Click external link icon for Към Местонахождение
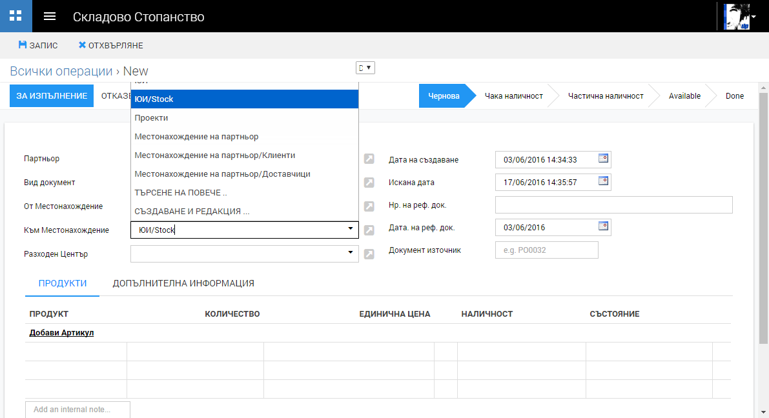 pyautogui.click(x=369, y=230)
